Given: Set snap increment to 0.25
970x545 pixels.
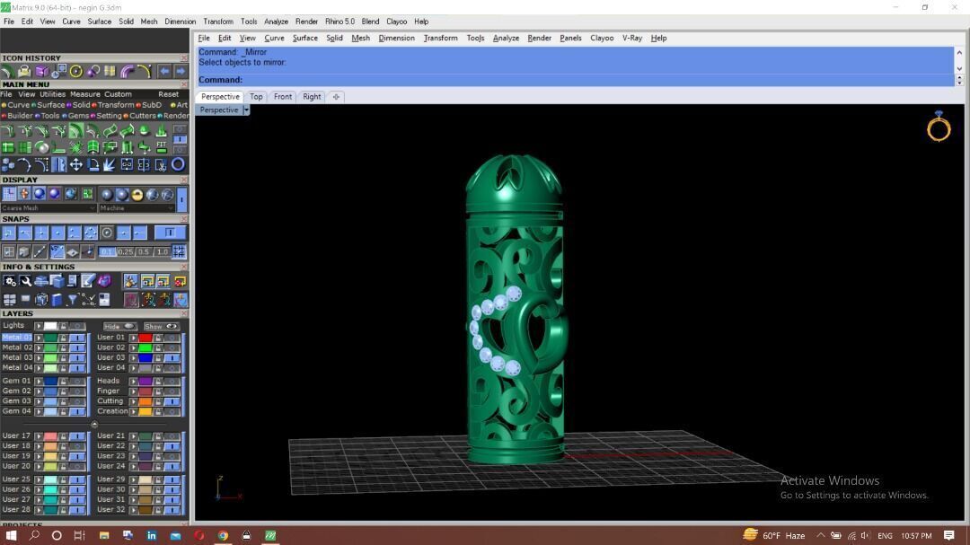Looking at the screenshot, I should (x=126, y=251).
